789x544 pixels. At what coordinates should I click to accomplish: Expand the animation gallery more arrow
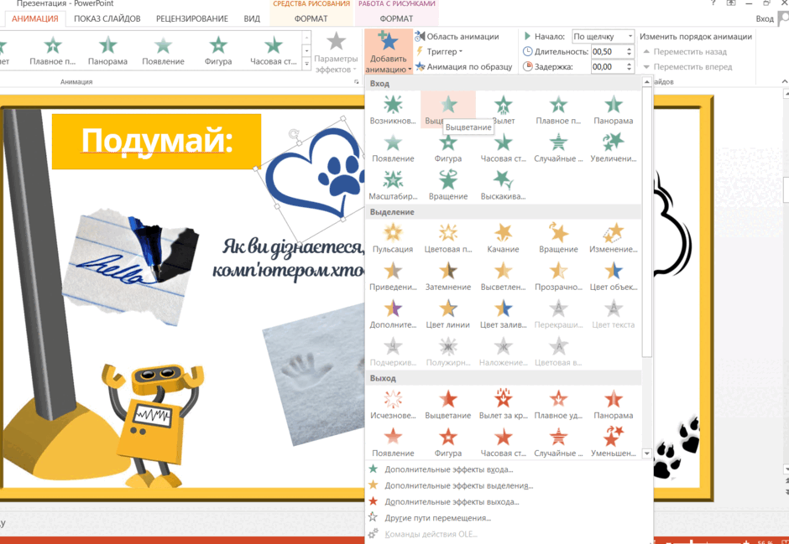tap(306, 64)
